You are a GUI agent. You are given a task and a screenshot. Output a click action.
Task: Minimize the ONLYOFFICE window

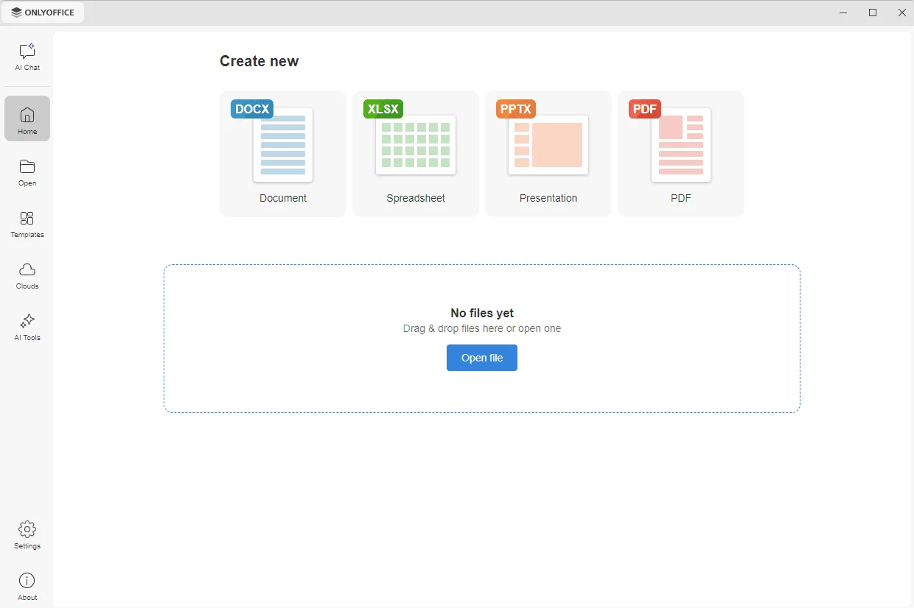click(843, 13)
